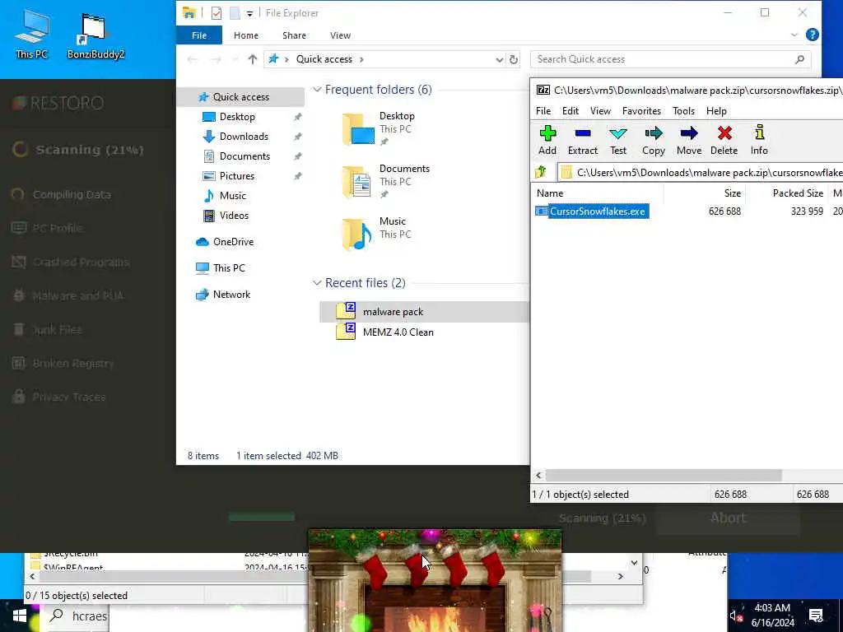Click the 7-Zip Test toolbar icon
This screenshot has width=843, height=632.
point(618,140)
